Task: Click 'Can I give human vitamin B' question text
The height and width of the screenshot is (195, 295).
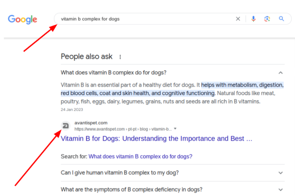Action: click(120, 173)
